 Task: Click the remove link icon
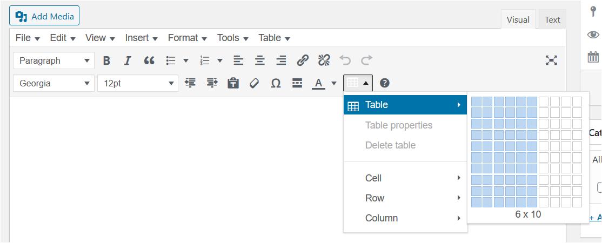point(324,60)
